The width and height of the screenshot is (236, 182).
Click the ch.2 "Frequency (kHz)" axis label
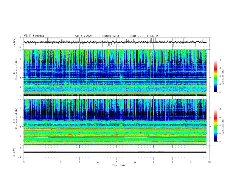pyautogui.click(x=17, y=118)
